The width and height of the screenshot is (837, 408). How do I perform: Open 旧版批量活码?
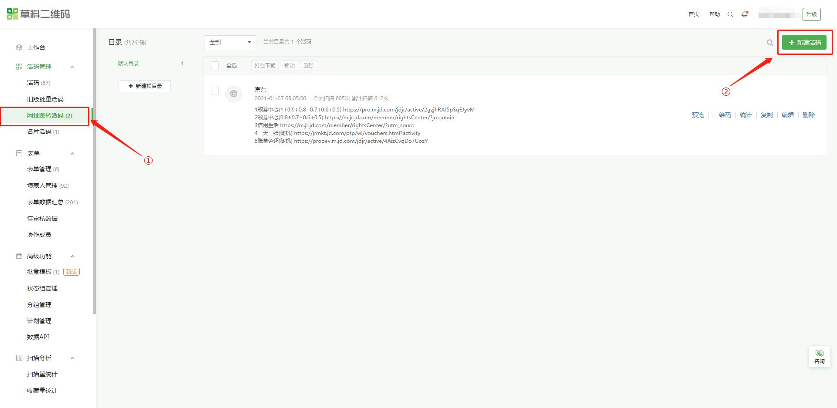point(45,99)
